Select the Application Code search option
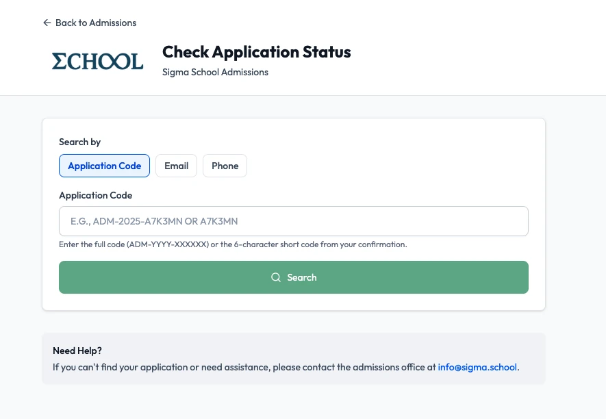Screen dimensions: 606x419 pos(104,166)
